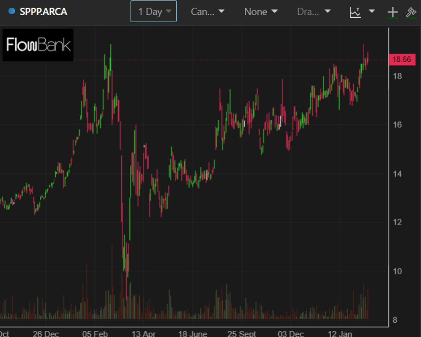Click the 18.66 current price label

tap(402, 60)
